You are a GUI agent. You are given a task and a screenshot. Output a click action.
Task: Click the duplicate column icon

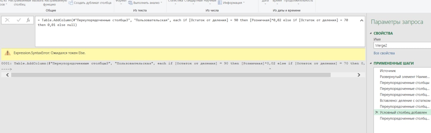click(x=71, y=2)
